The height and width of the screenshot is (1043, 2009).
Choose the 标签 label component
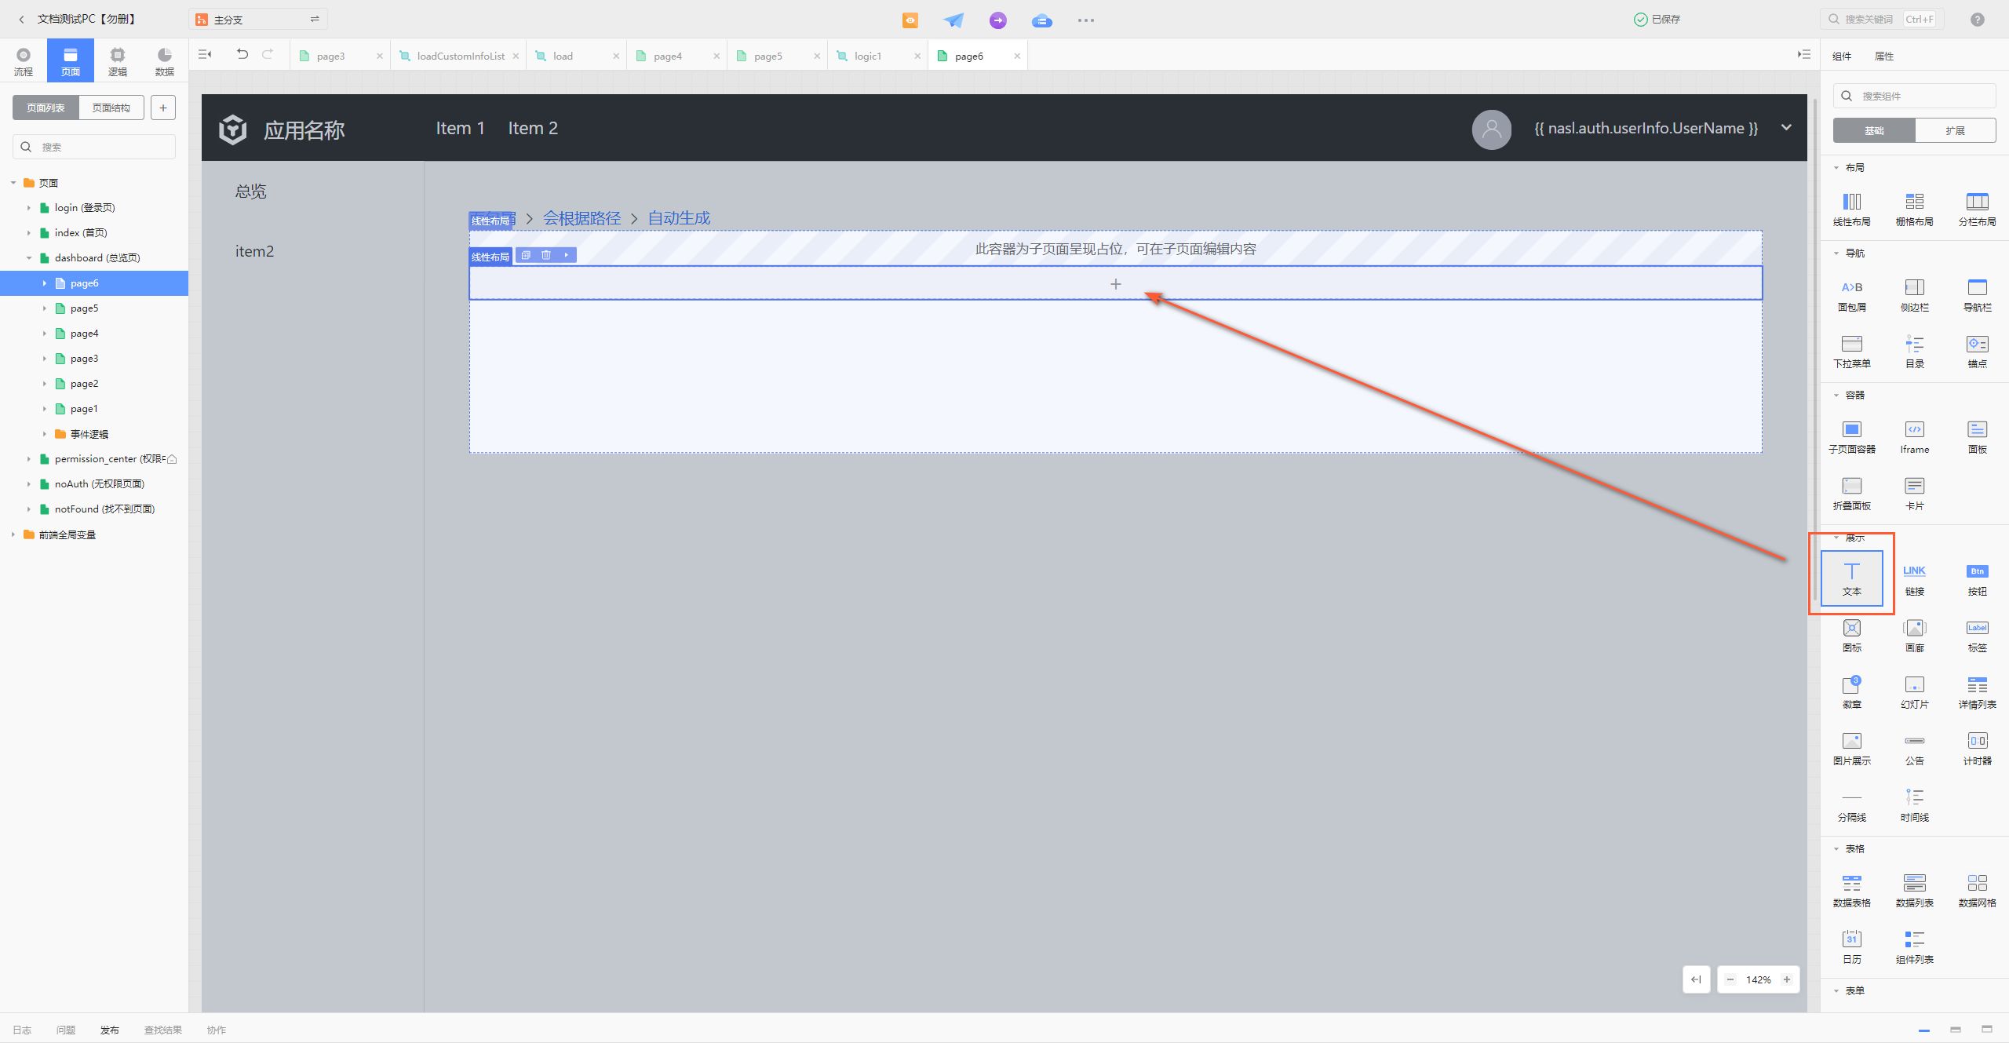click(x=1977, y=635)
